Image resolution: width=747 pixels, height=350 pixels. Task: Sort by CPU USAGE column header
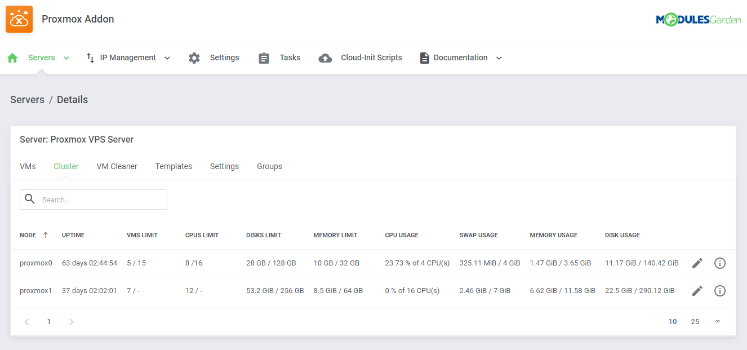tap(402, 235)
